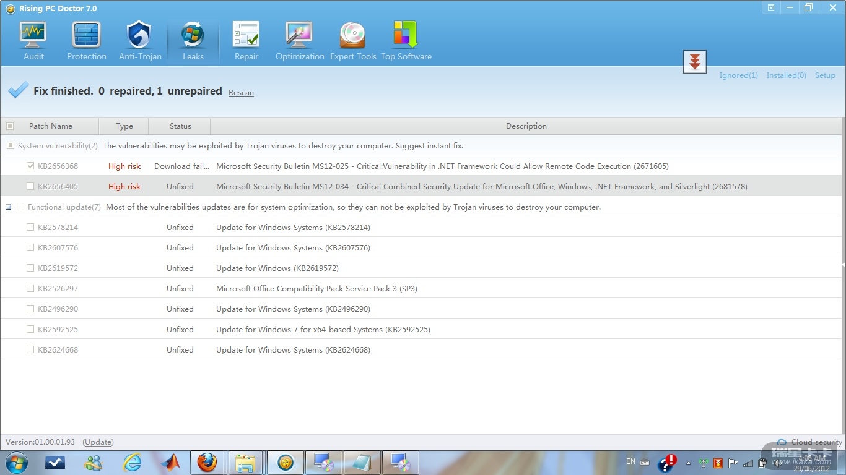Open the power plug battery tray icon
The height and width of the screenshot is (475, 846).
click(763, 463)
